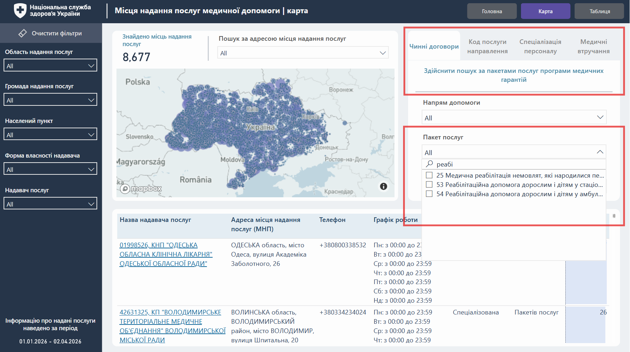Open the Одеська обласна клінічна лікарня link
This screenshot has width=630, height=352.
tap(166, 254)
